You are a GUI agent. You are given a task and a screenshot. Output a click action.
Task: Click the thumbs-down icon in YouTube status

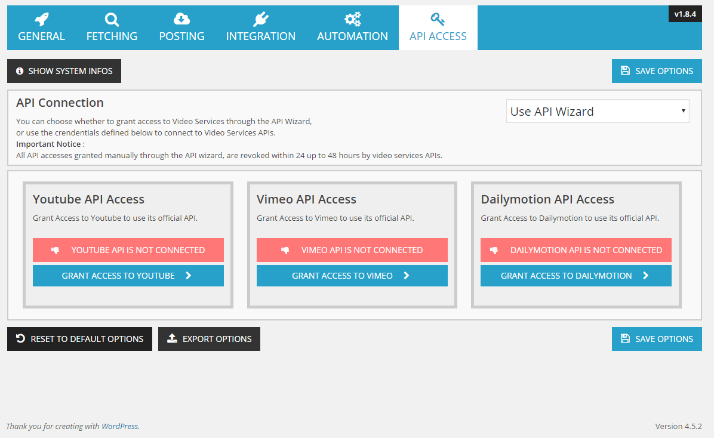click(x=55, y=250)
